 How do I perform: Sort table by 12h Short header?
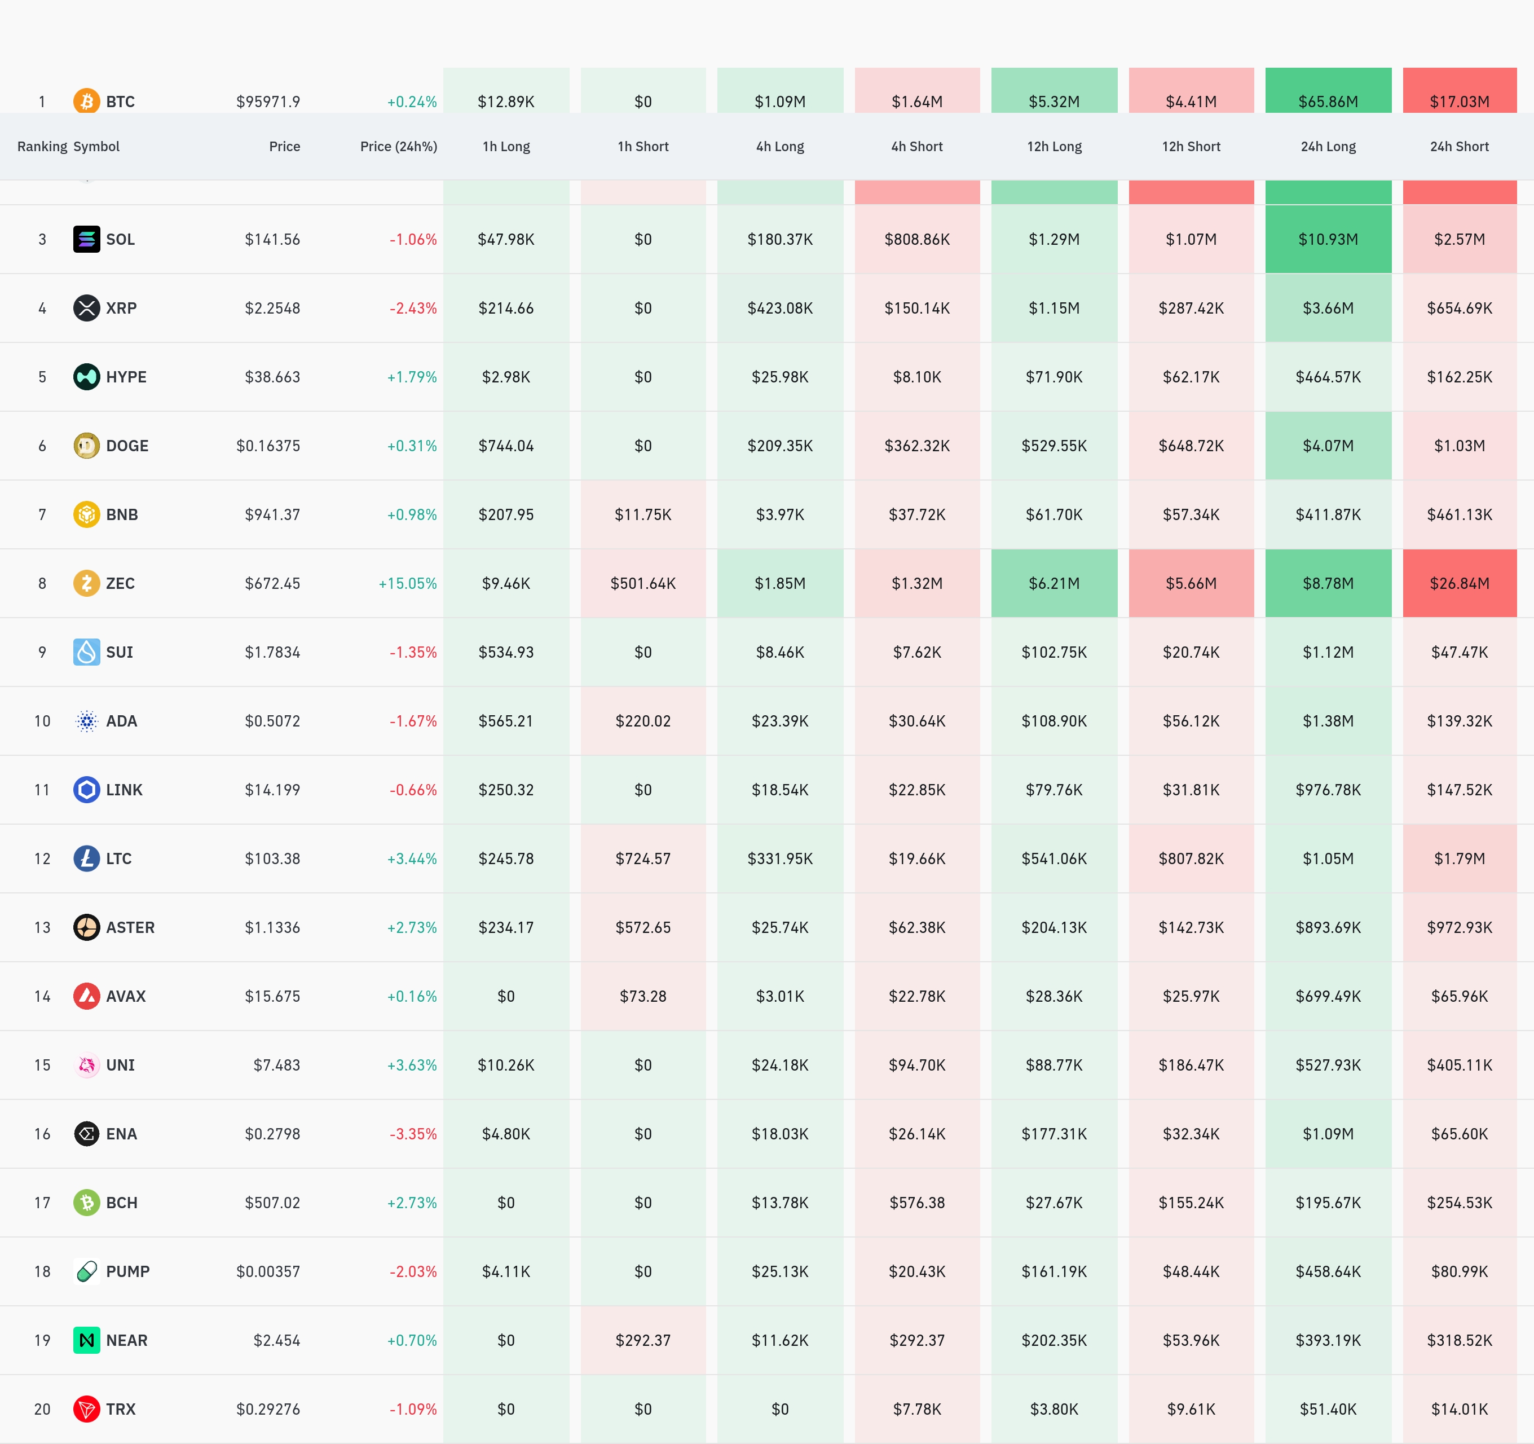(1191, 147)
